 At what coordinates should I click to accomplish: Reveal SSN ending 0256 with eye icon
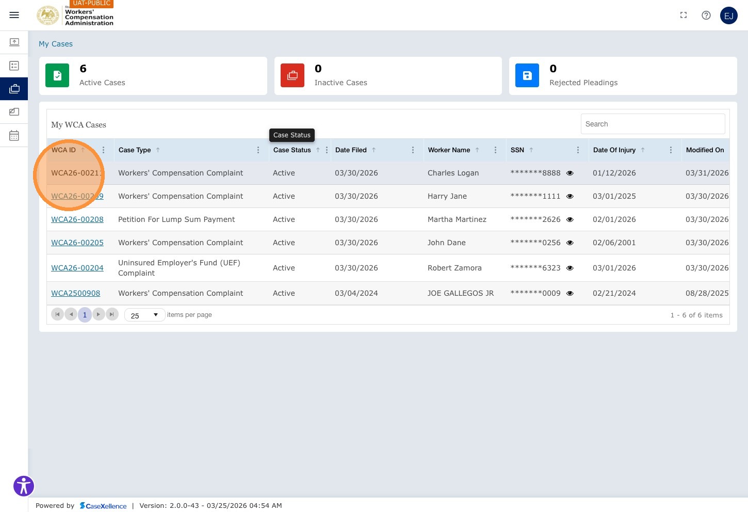[570, 243]
